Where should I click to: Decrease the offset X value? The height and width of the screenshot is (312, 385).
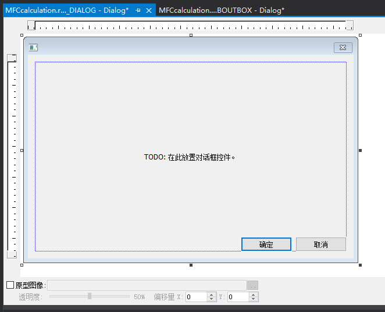(x=212, y=299)
